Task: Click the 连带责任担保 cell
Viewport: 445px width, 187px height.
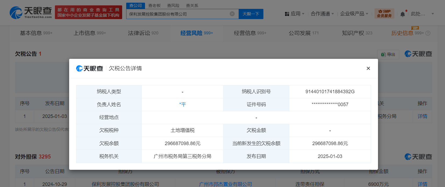Action: (x=310, y=184)
